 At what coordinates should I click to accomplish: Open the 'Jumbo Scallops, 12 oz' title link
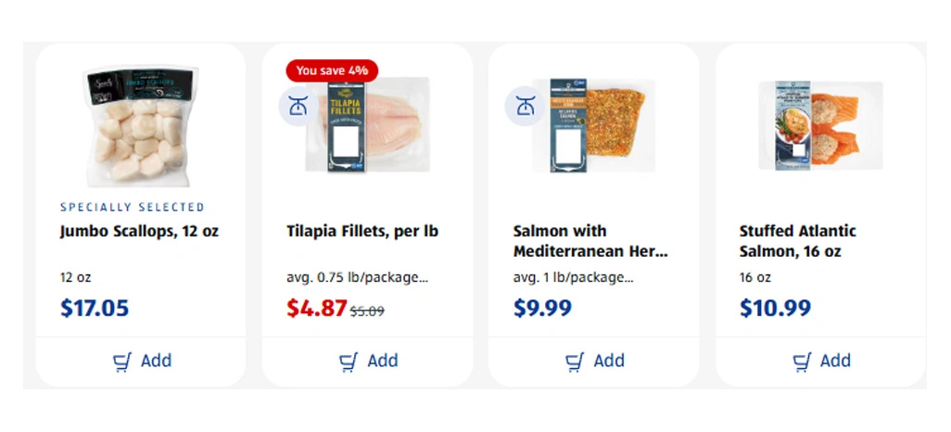coord(139,231)
